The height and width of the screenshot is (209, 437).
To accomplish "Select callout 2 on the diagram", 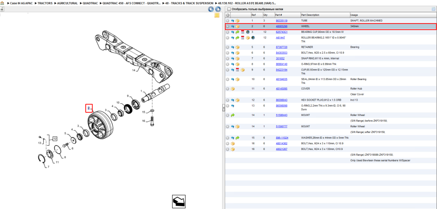I will pyautogui.click(x=89, y=108).
